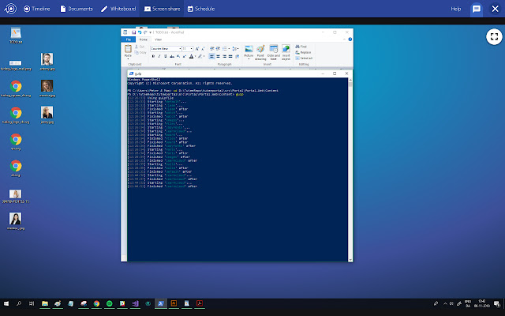
Task: Toggle fullscreen with the white round button
Action: (x=494, y=37)
